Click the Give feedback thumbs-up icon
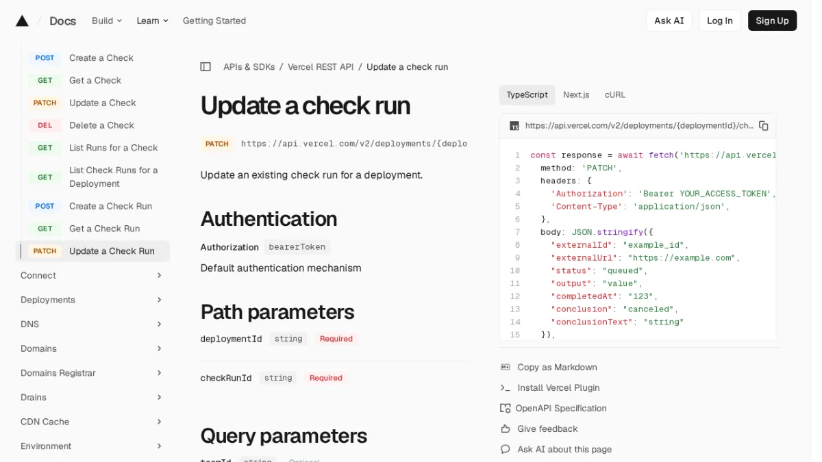Image resolution: width=822 pixels, height=462 pixels. pyautogui.click(x=506, y=429)
